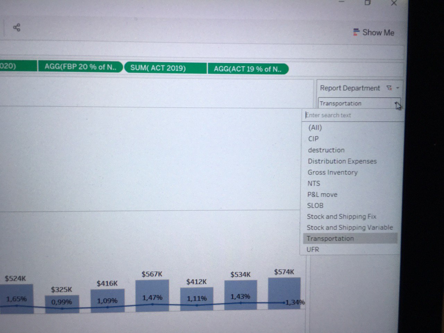Click the 1,09% label
The image size is (444, 333).
(107, 301)
